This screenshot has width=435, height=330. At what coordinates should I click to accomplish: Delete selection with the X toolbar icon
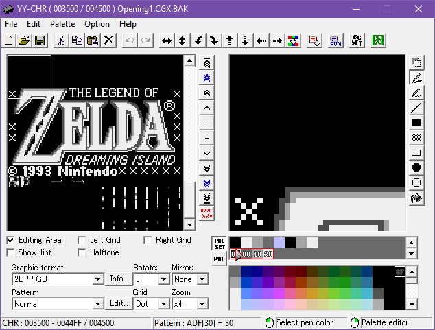click(108, 40)
